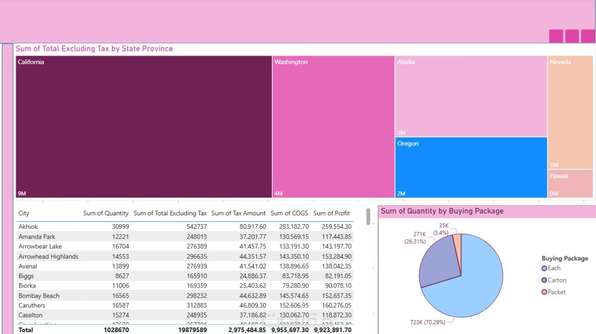Click total tax amount '2,975,484.85'
Viewport: 596px width, 334px height.
(247, 330)
